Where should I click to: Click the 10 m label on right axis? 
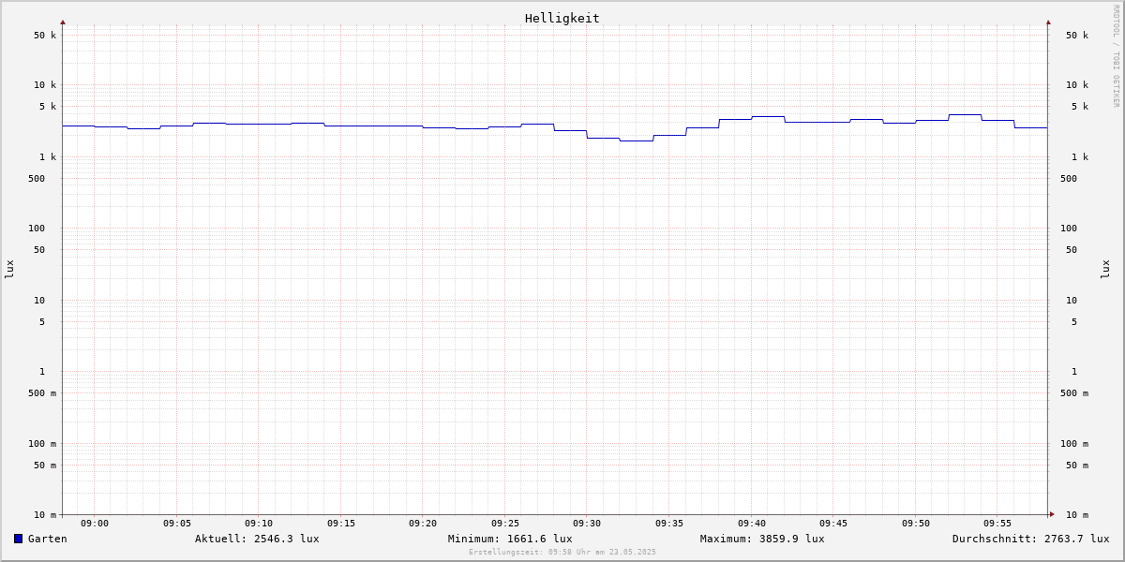[1077, 515]
